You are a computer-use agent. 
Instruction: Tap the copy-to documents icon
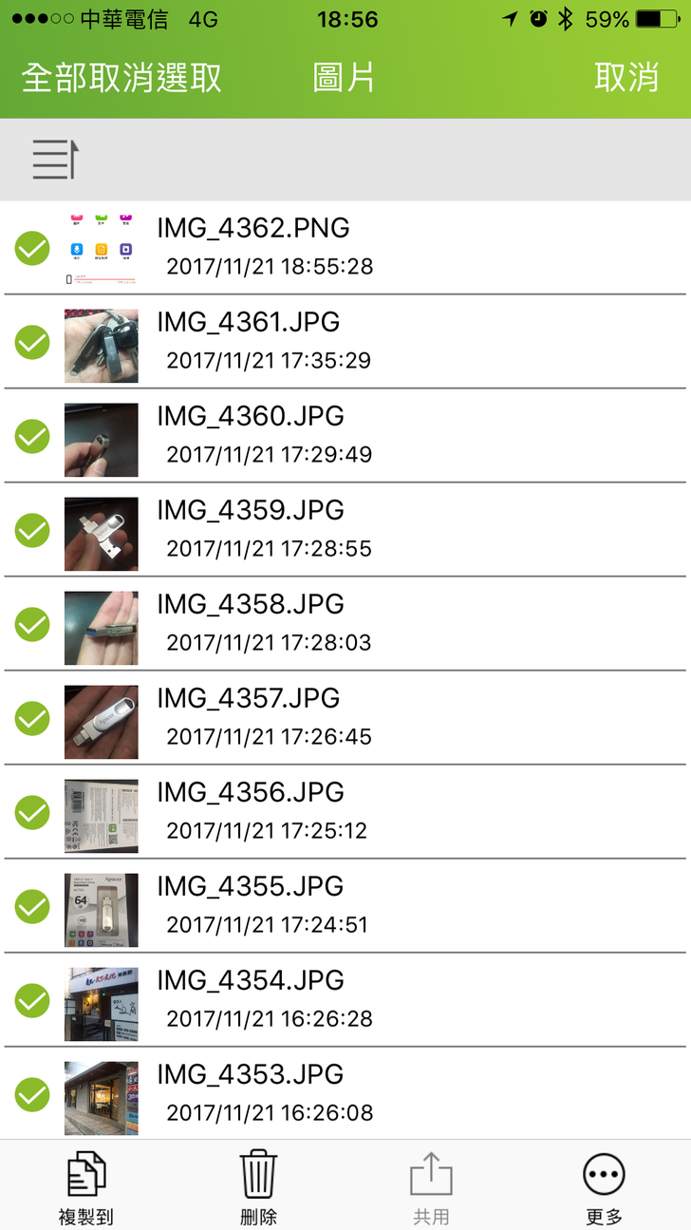click(86, 1175)
